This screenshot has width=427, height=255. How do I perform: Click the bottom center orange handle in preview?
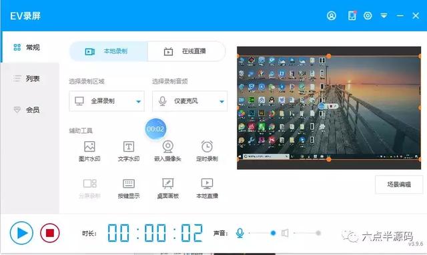(329, 159)
